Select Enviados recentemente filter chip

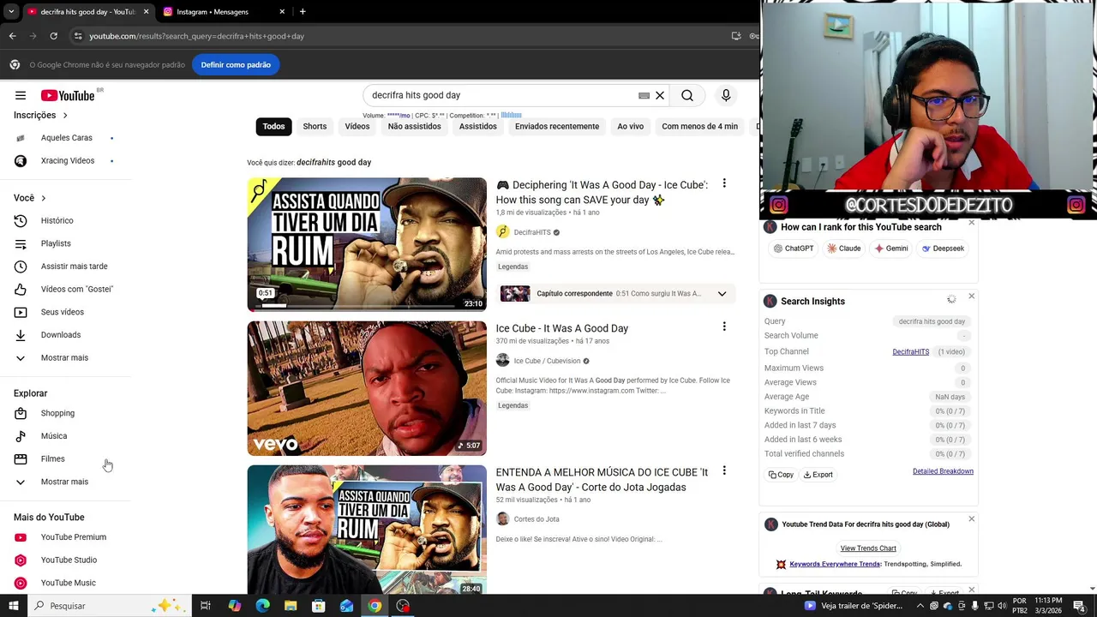point(557,127)
